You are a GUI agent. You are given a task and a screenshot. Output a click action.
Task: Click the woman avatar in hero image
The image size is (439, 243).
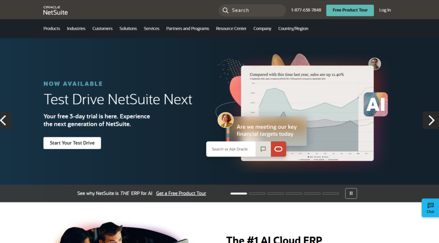(226, 120)
